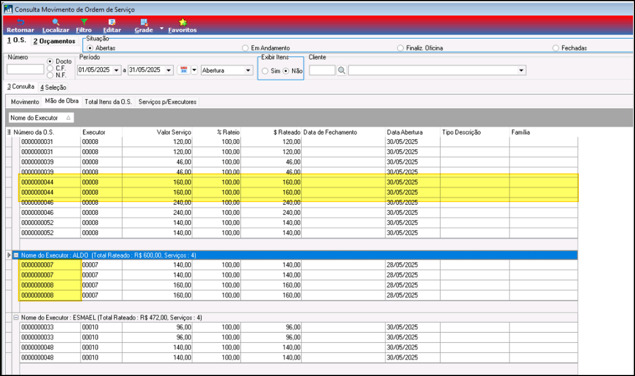Click the application window title icon

click(8, 9)
